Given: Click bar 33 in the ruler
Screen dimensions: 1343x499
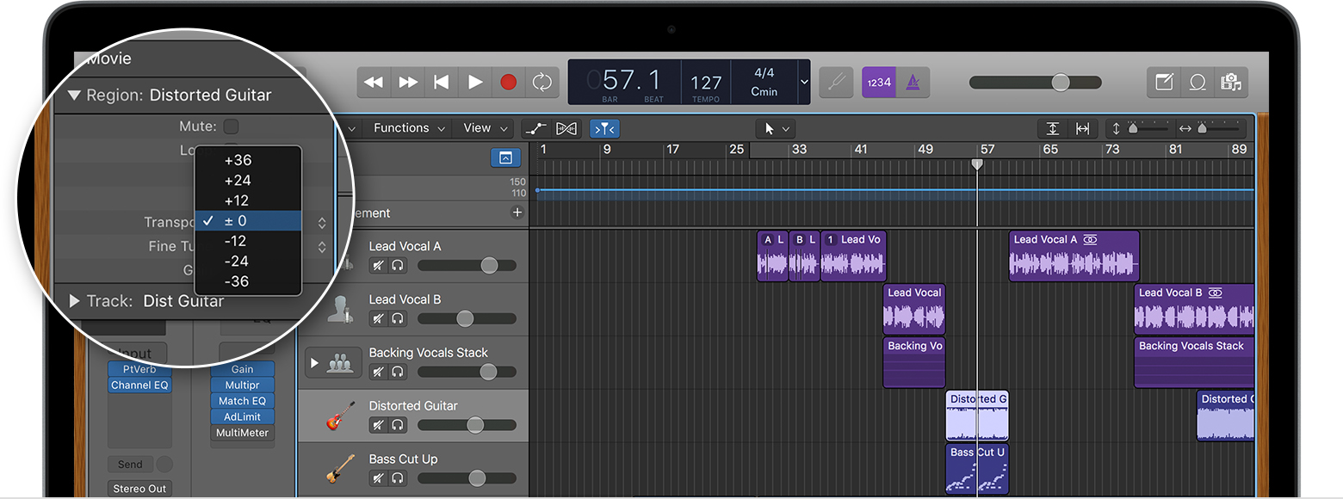Looking at the screenshot, I should tap(799, 150).
